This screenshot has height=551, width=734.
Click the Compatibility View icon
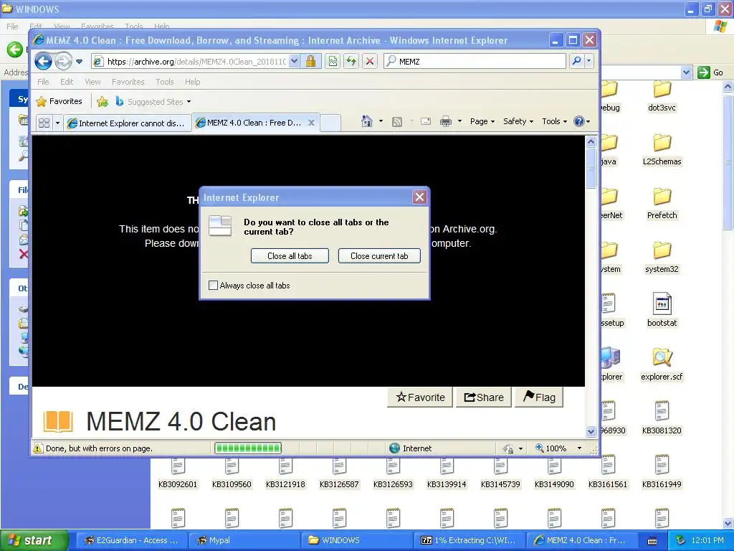333,62
